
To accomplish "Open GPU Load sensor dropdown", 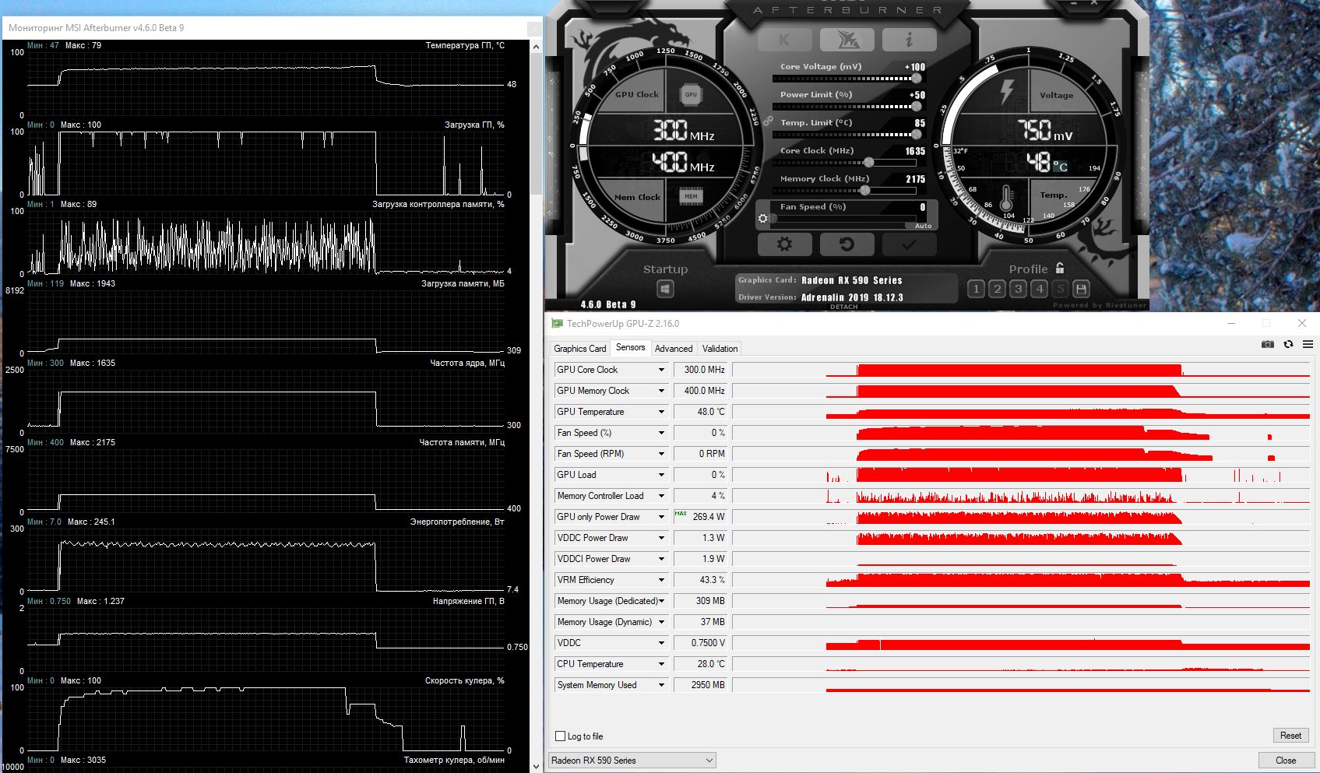I will (x=661, y=475).
